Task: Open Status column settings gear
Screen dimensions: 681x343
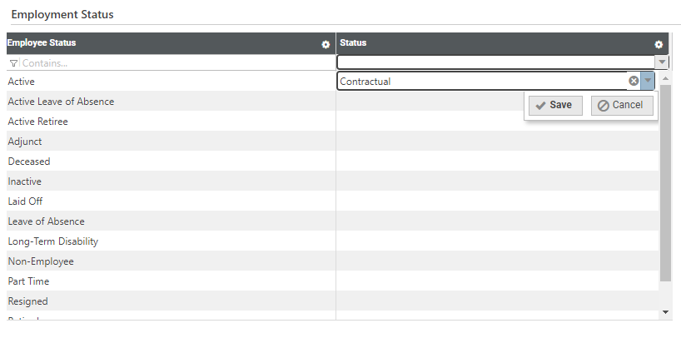Action: pyautogui.click(x=659, y=44)
